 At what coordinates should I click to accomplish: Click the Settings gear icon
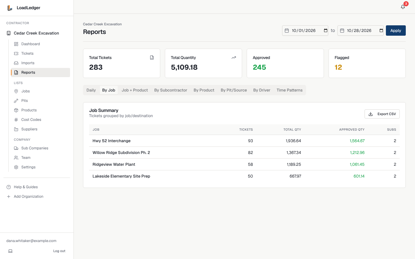pyautogui.click(x=16, y=167)
